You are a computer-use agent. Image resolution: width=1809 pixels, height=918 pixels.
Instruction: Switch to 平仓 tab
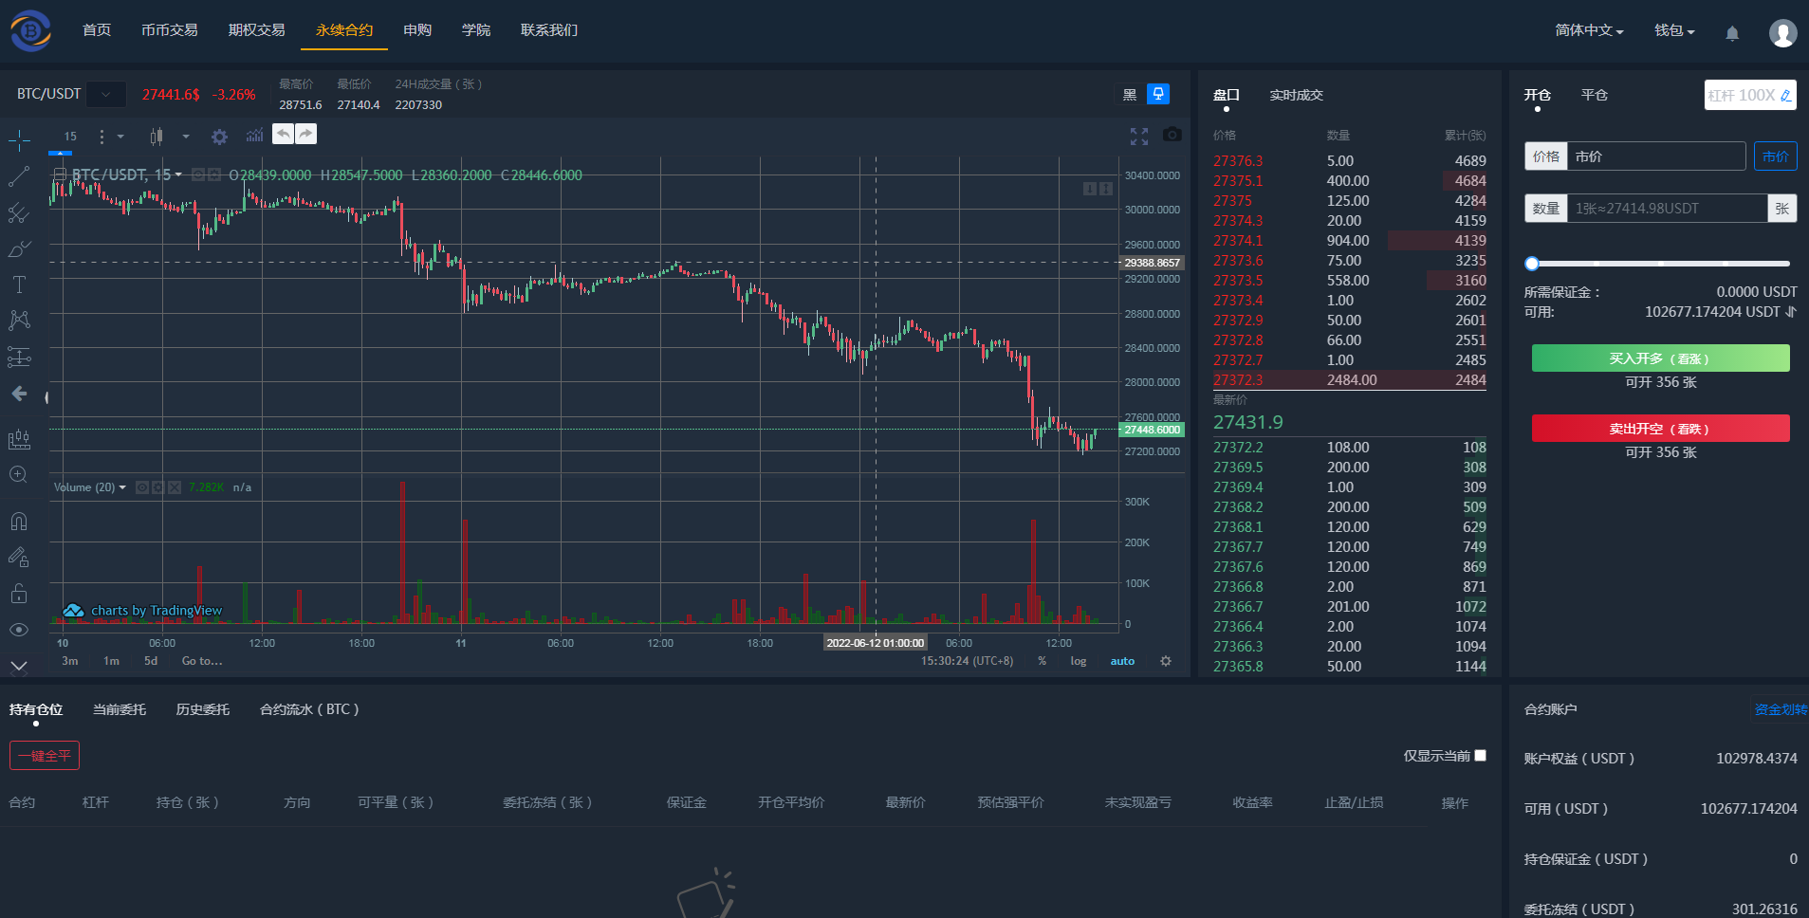1595,95
